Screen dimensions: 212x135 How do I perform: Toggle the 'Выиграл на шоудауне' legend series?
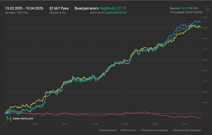(x=154, y=130)
